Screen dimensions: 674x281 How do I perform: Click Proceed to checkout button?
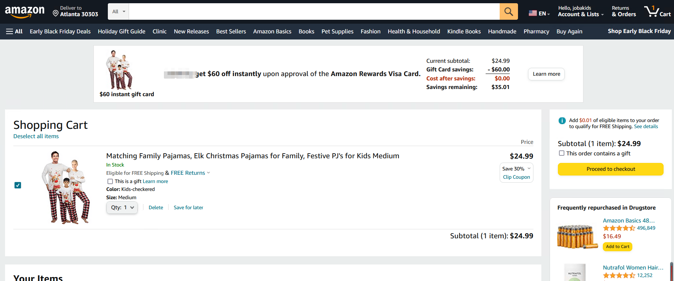(610, 169)
